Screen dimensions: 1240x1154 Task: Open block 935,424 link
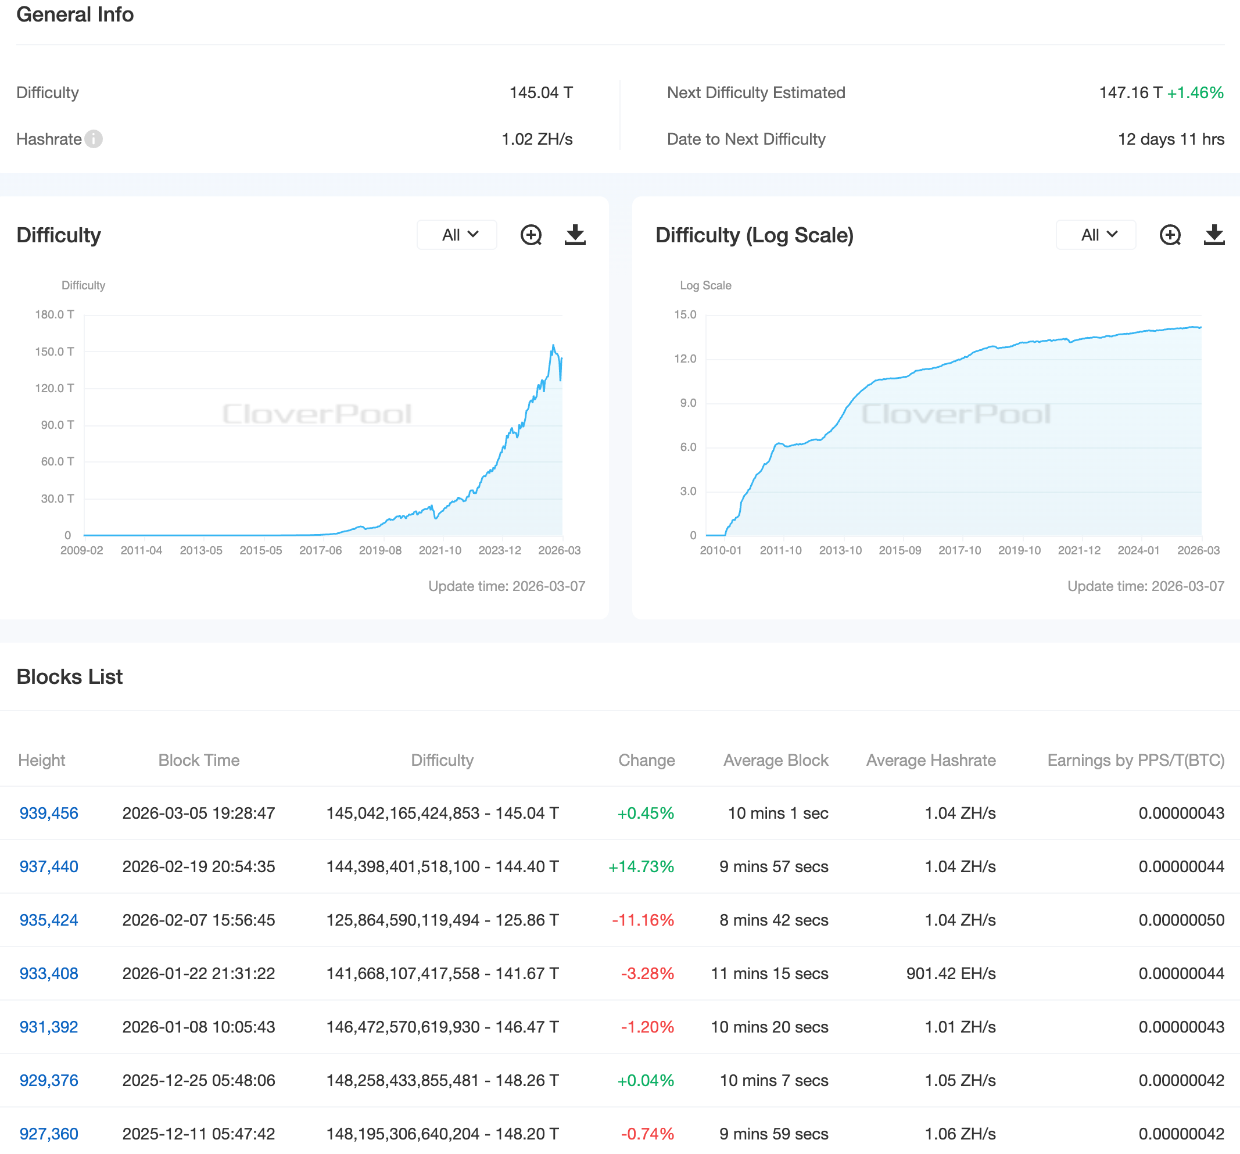click(x=49, y=920)
